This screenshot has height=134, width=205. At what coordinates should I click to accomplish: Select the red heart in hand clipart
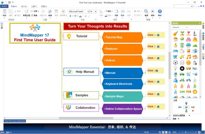188,33
